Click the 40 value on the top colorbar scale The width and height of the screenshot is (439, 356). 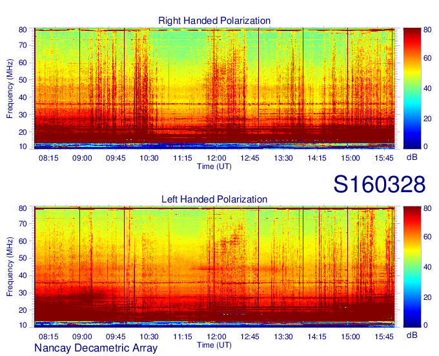pyautogui.click(x=427, y=88)
